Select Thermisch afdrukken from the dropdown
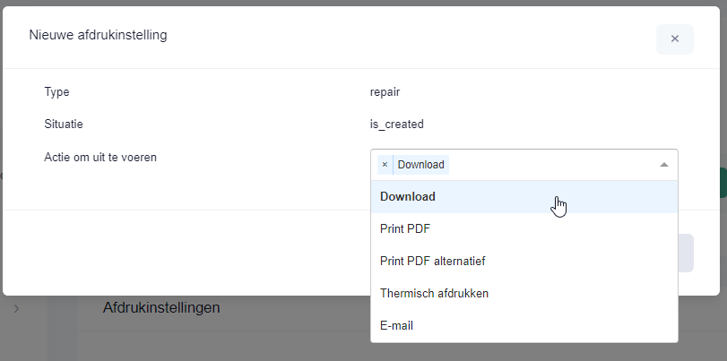This screenshot has width=727, height=361. (524, 293)
